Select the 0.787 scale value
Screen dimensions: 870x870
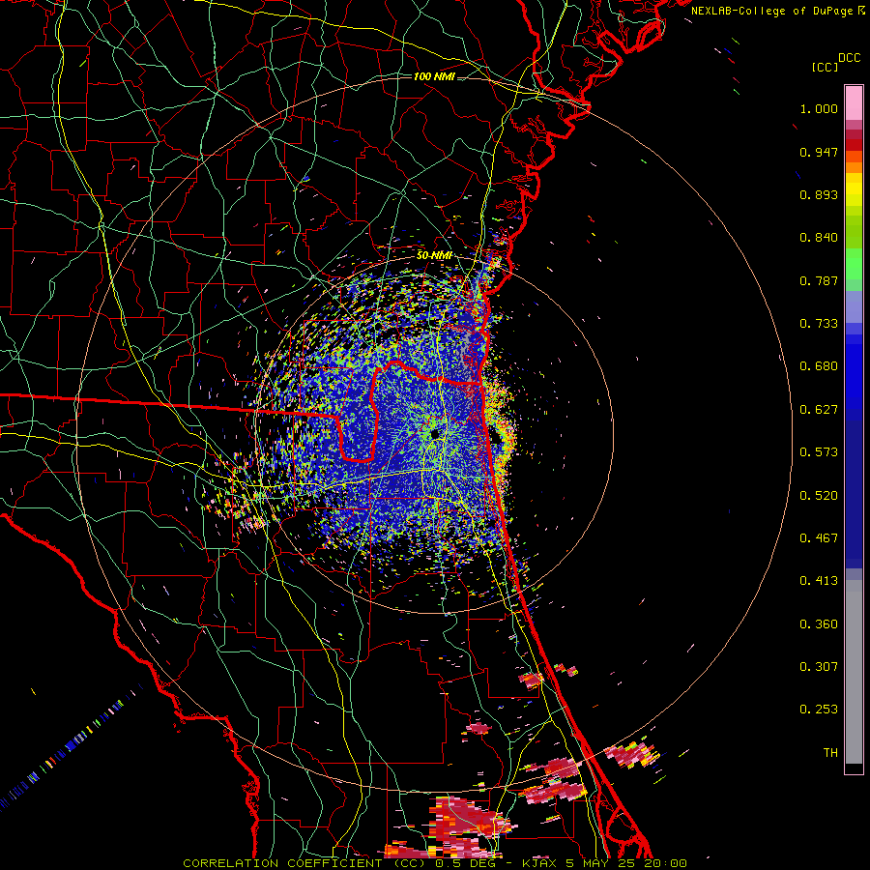819,280
